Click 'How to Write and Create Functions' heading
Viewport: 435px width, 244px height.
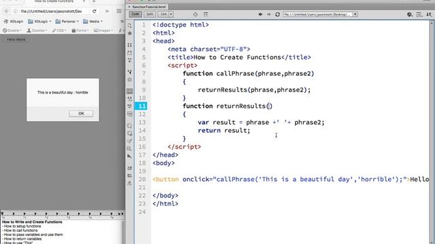(x=32, y=222)
